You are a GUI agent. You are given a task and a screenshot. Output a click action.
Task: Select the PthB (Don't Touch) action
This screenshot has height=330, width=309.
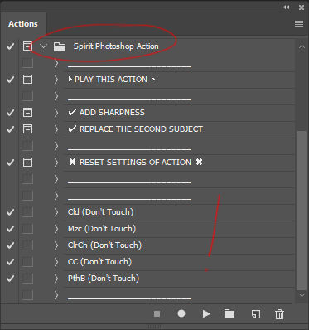(180, 279)
